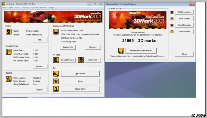The height and width of the screenshot is (118, 207).
Task: Click the Options settings icon
Action: click(9, 79)
